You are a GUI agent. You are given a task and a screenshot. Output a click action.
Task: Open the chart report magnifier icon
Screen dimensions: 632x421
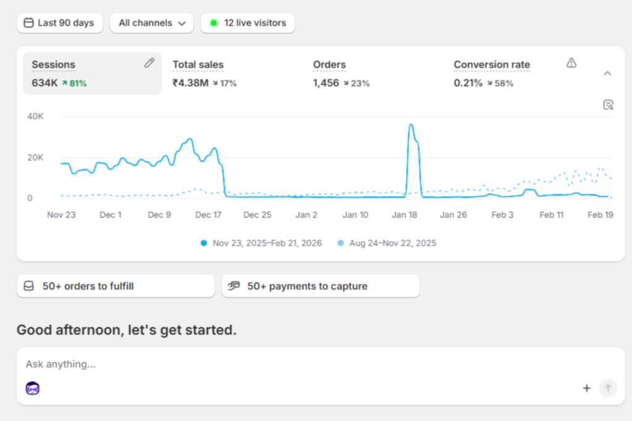coord(608,105)
